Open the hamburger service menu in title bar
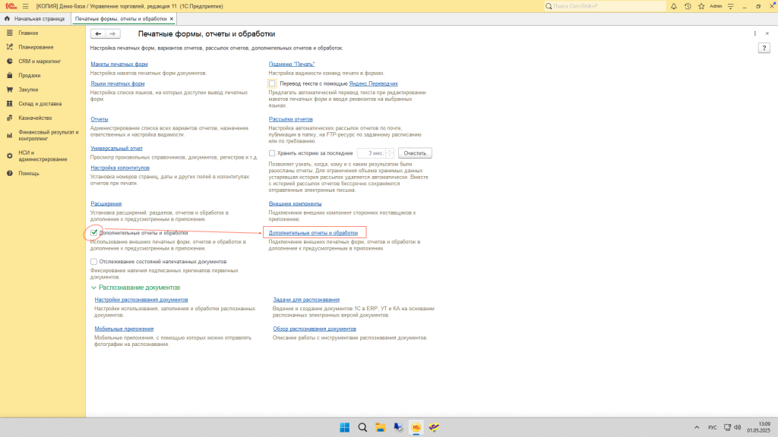The image size is (778, 437). pyautogui.click(x=25, y=6)
